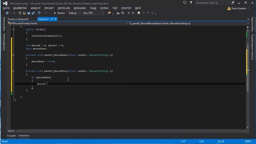Click the scroll down arrow of the editor scrollbar
The width and height of the screenshot is (256, 144).
[248, 127]
